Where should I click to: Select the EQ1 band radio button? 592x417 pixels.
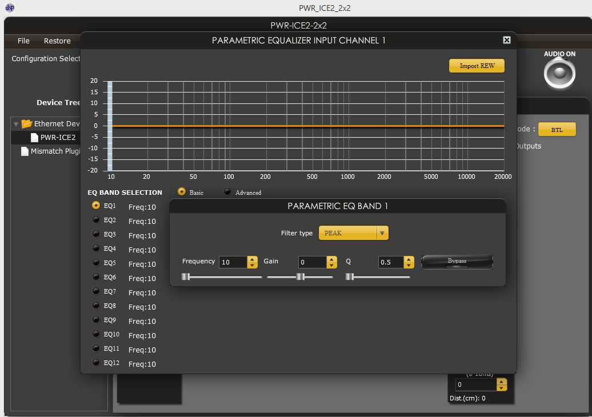(x=96, y=206)
